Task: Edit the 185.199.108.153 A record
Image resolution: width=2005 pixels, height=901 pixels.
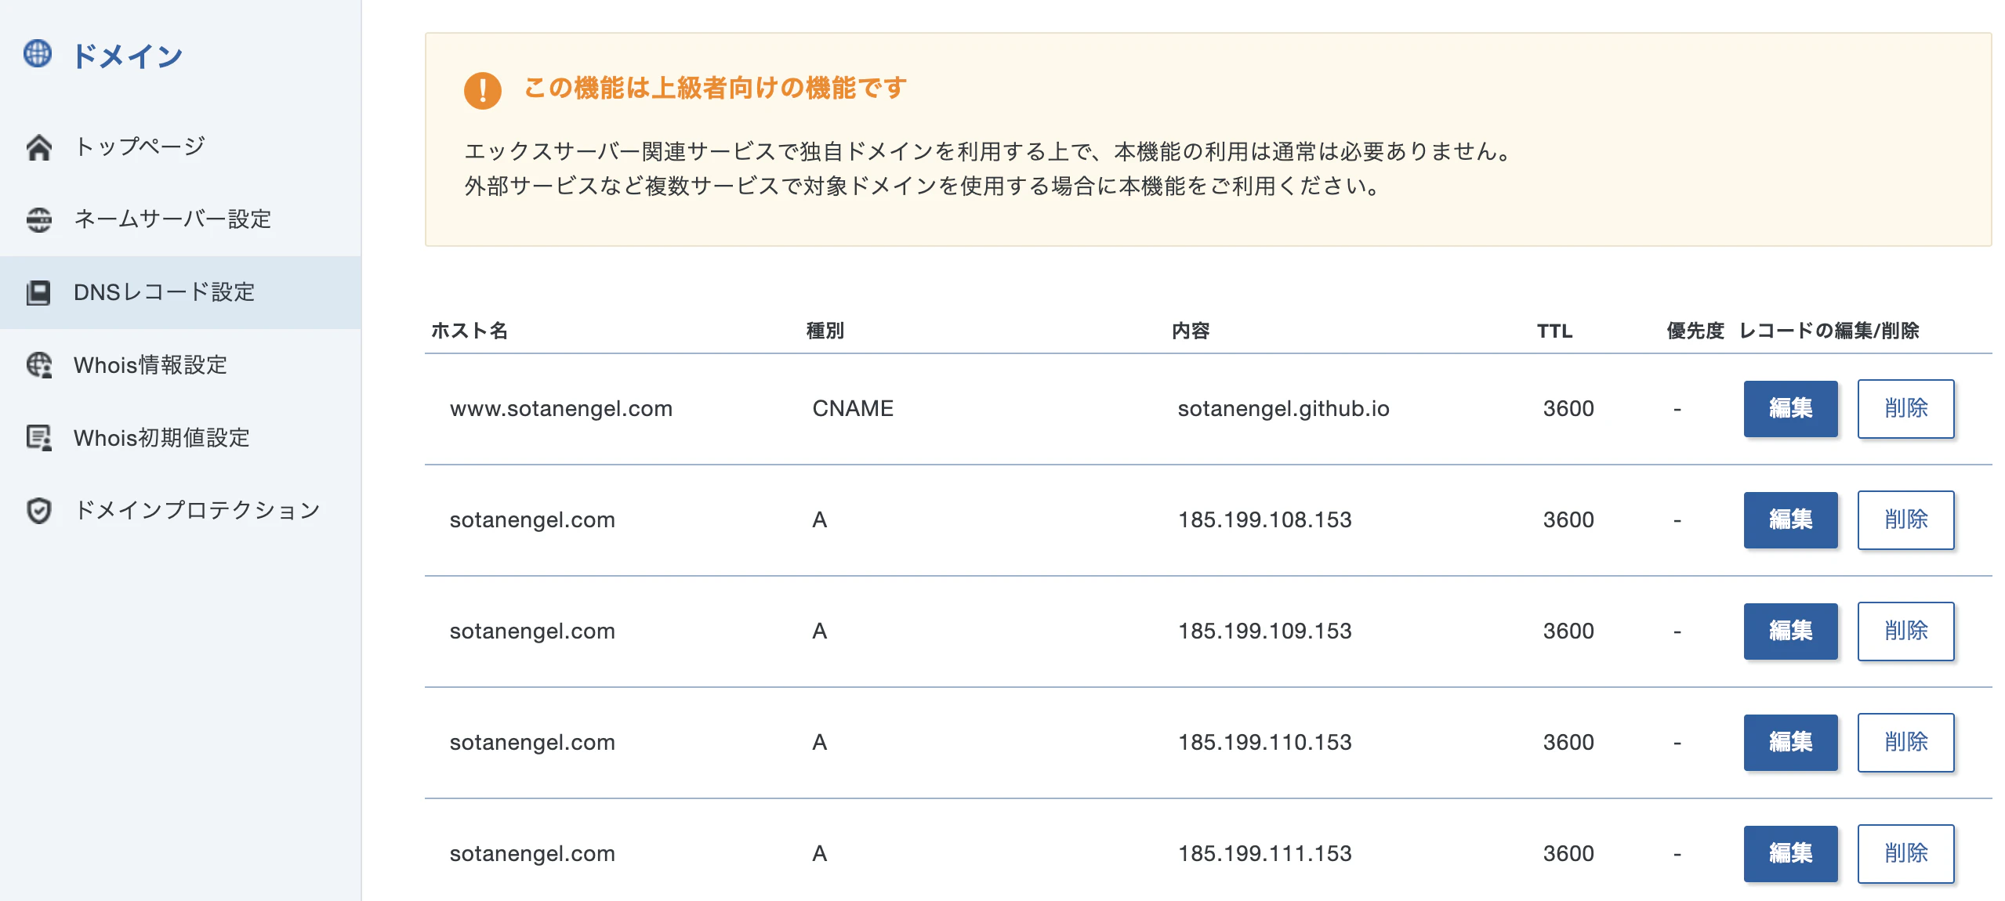Action: tap(1789, 520)
